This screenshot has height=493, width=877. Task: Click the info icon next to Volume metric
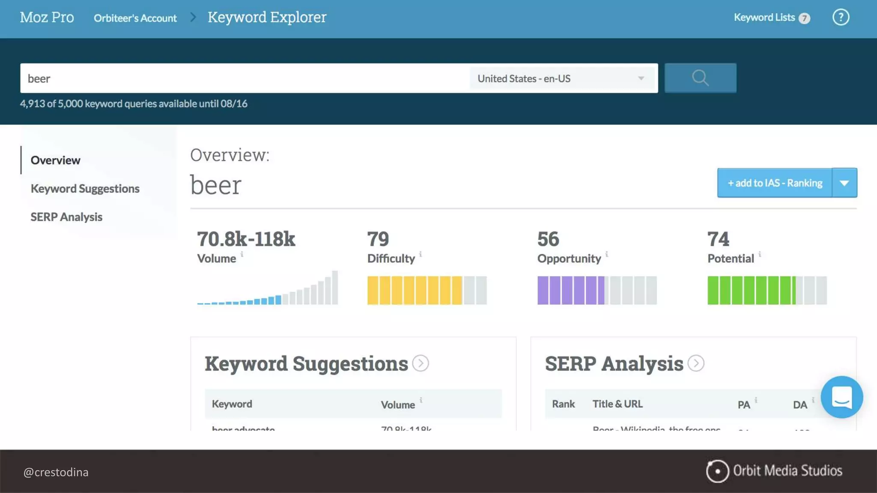242,254
